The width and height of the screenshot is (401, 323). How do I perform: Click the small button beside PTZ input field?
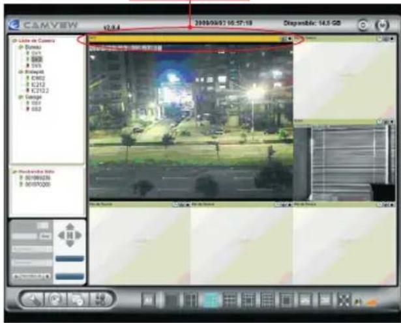(45, 236)
